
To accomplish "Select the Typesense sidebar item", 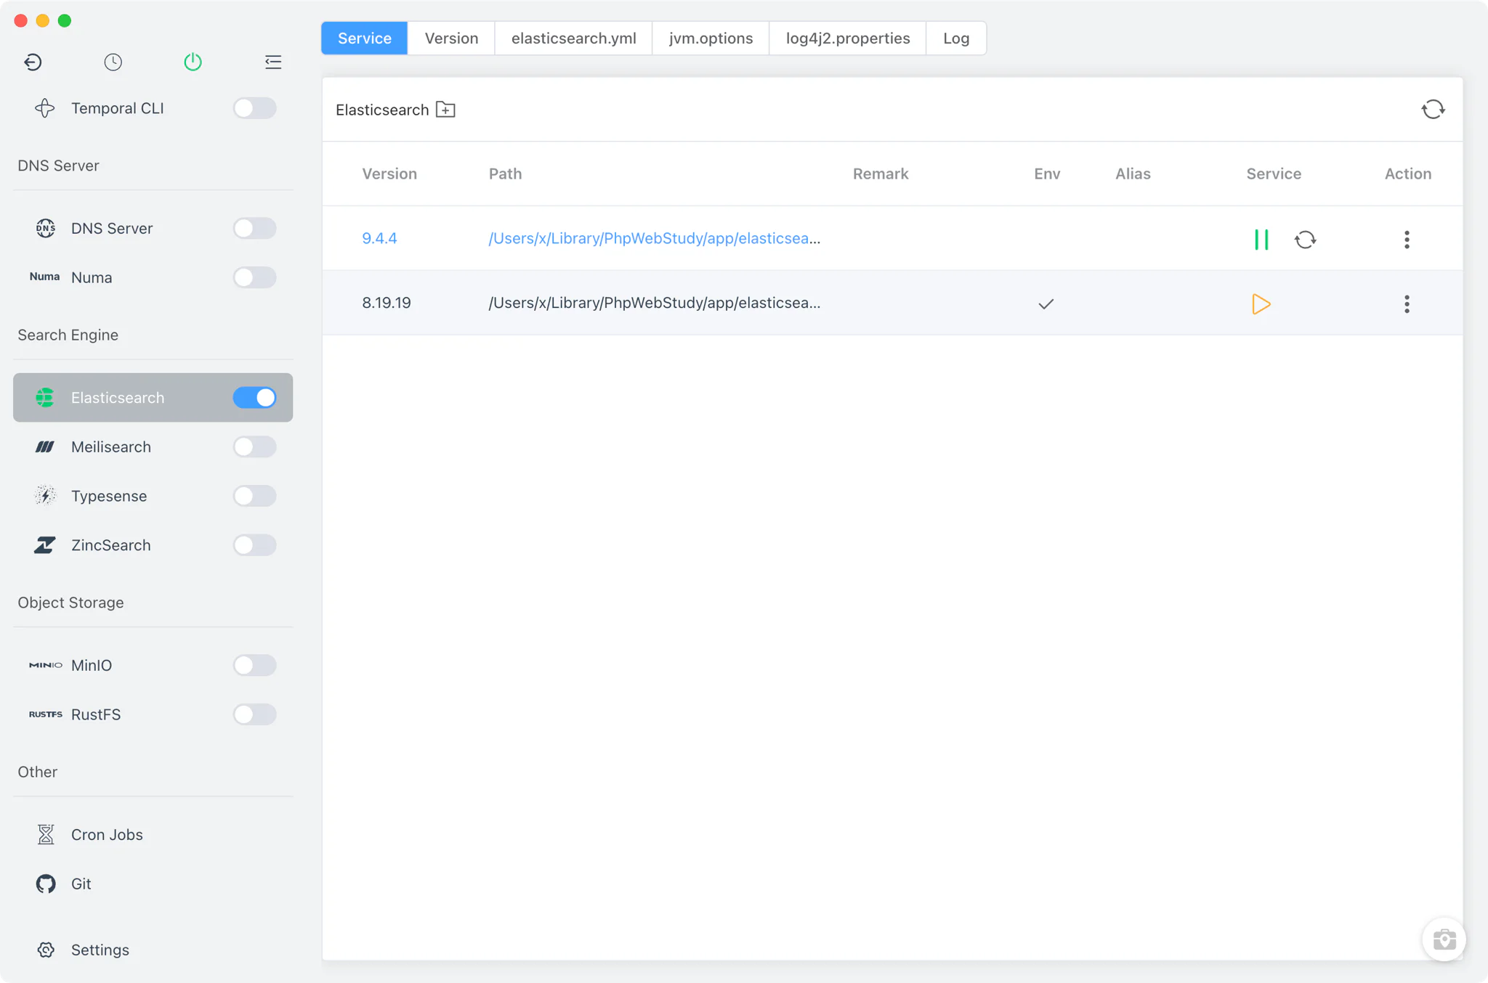I will coord(153,496).
